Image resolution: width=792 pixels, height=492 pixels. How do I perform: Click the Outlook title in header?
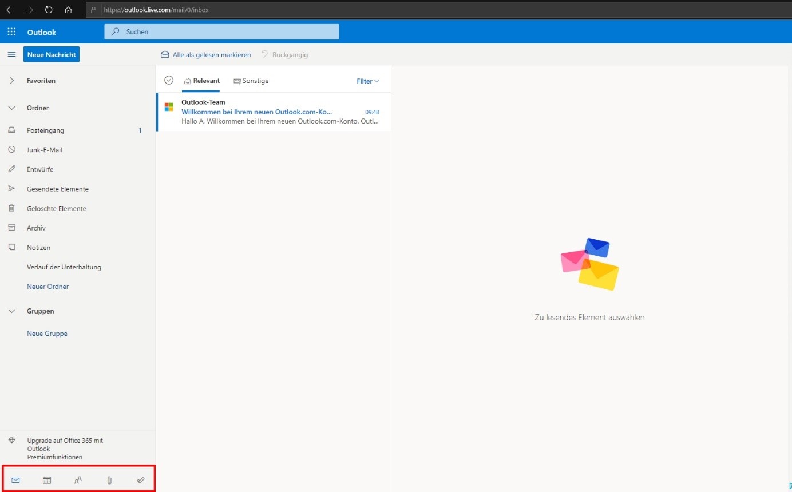coord(42,33)
